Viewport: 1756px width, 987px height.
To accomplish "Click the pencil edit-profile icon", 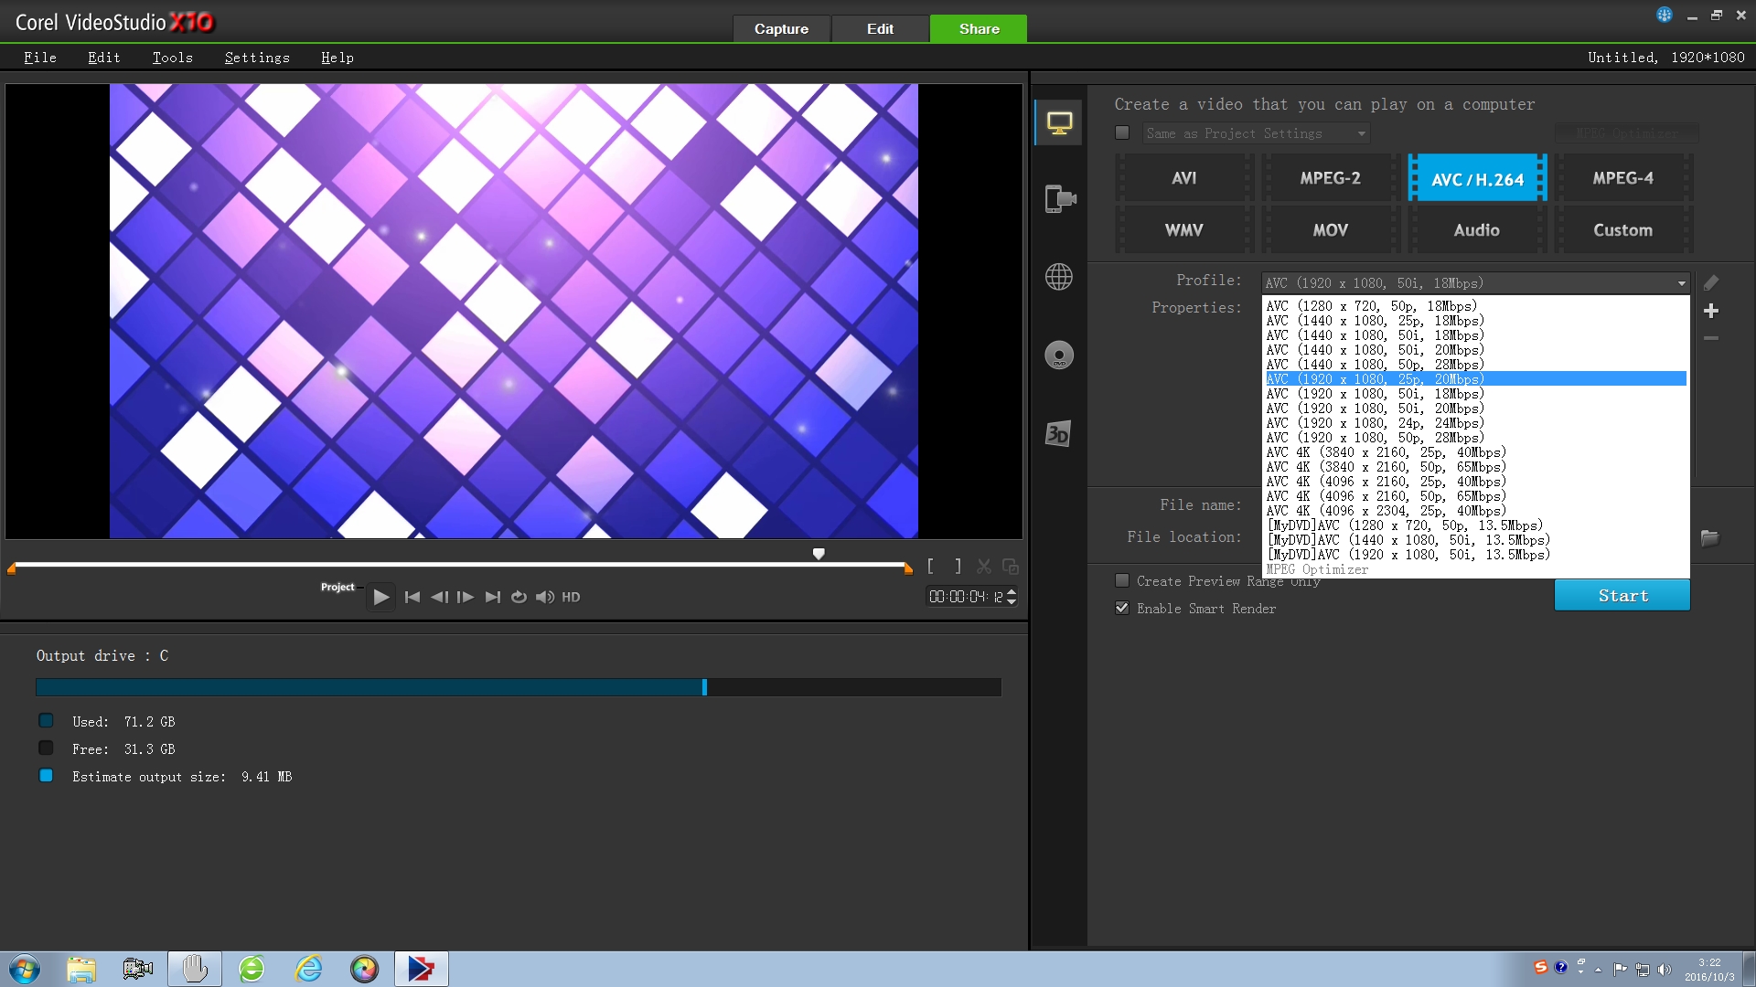I will (x=1711, y=283).
